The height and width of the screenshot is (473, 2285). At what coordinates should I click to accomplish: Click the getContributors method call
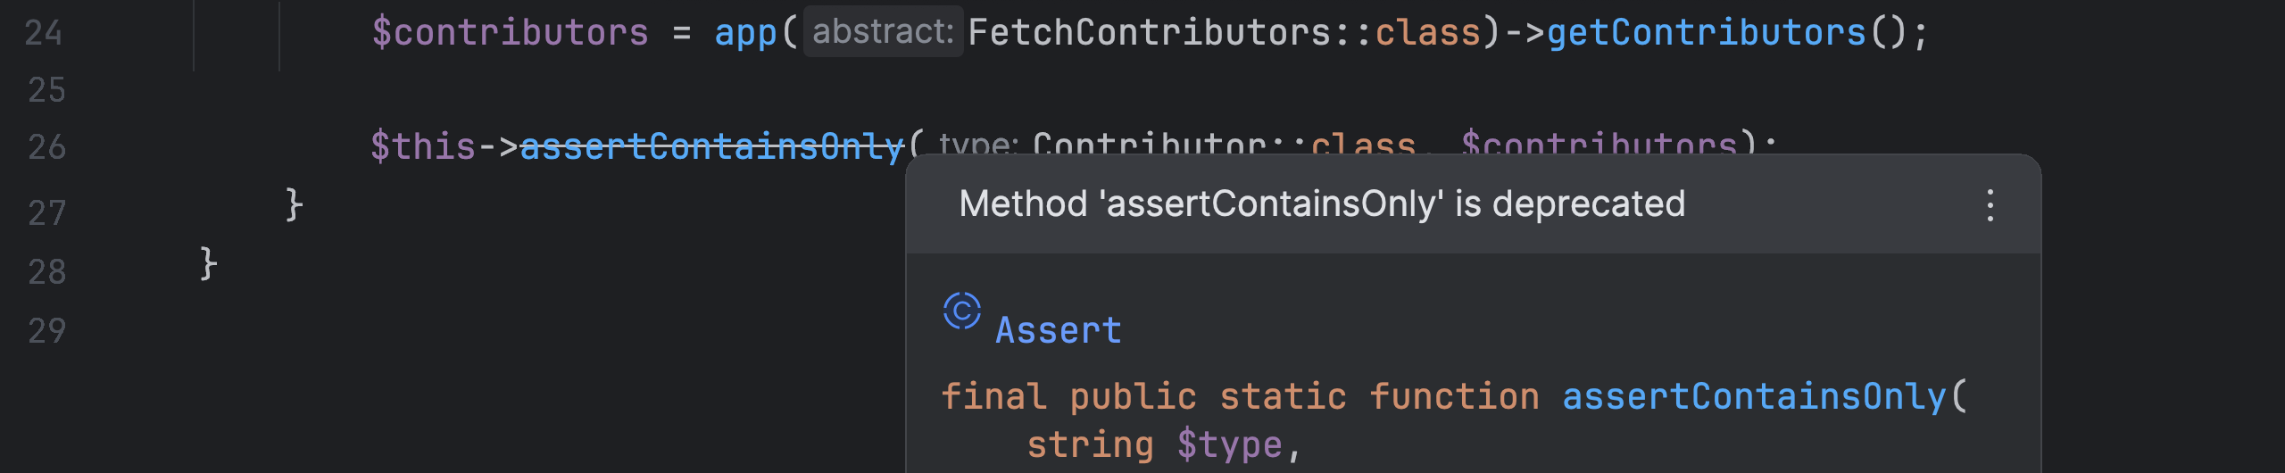[1706, 33]
